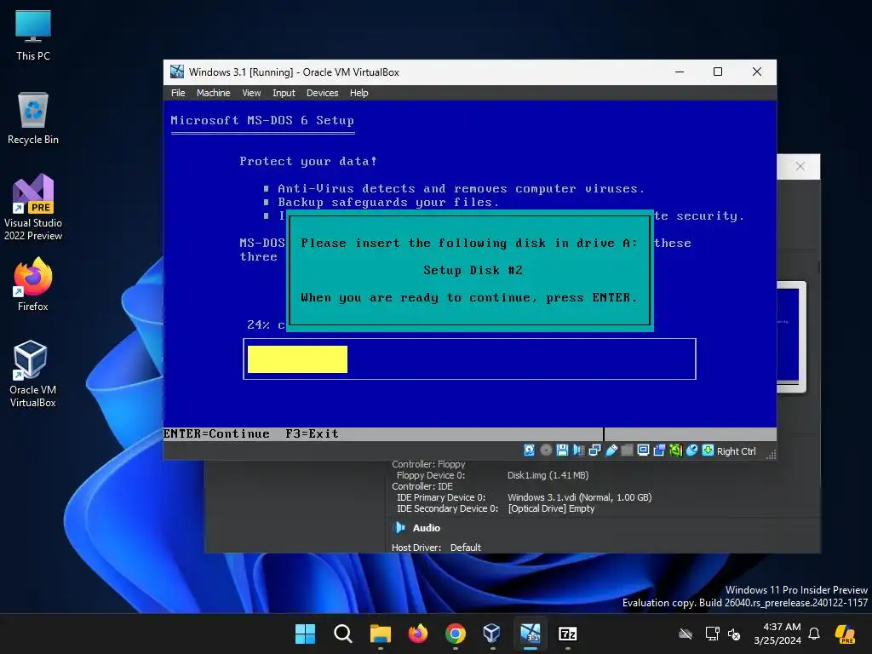This screenshot has height=654, width=872.
Task: Open the File menu in VirtualBox
Action: click(x=178, y=93)
